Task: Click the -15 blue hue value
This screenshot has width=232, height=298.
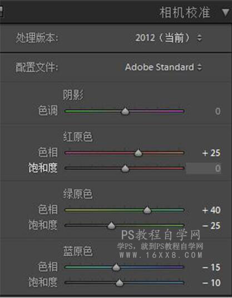Action: tap(211, 267)
